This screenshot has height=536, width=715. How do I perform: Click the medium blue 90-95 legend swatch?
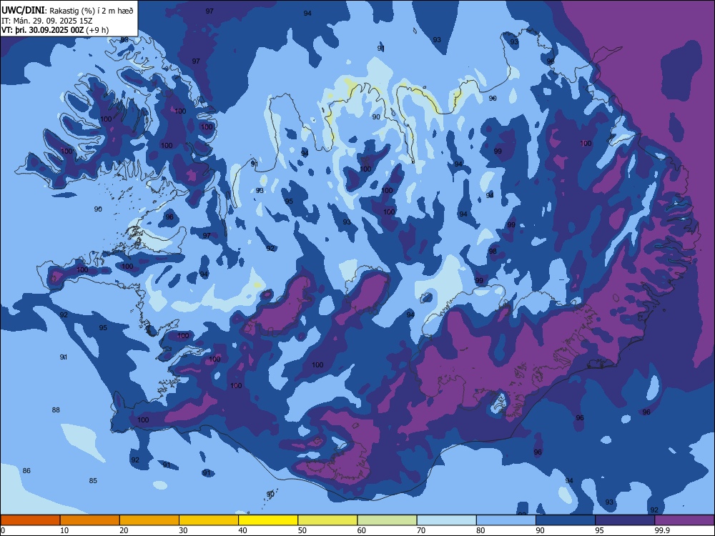(x=566, y=520)
